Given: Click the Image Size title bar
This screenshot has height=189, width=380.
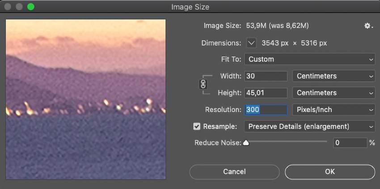Looking at the screenshot, I should [x=190, y=7].
